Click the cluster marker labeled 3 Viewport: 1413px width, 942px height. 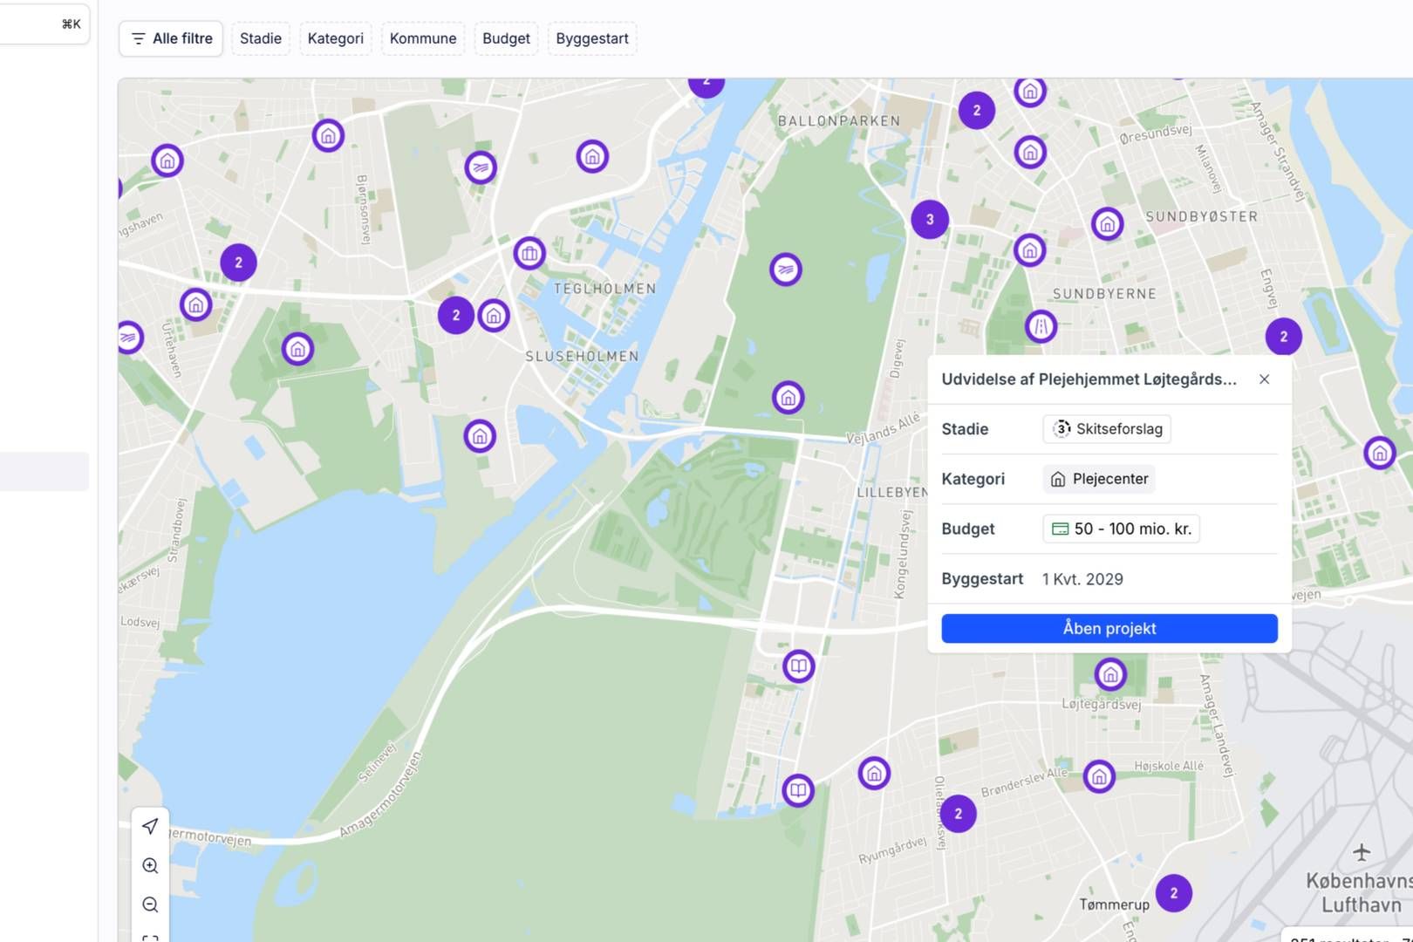click(x=930, y=220)
